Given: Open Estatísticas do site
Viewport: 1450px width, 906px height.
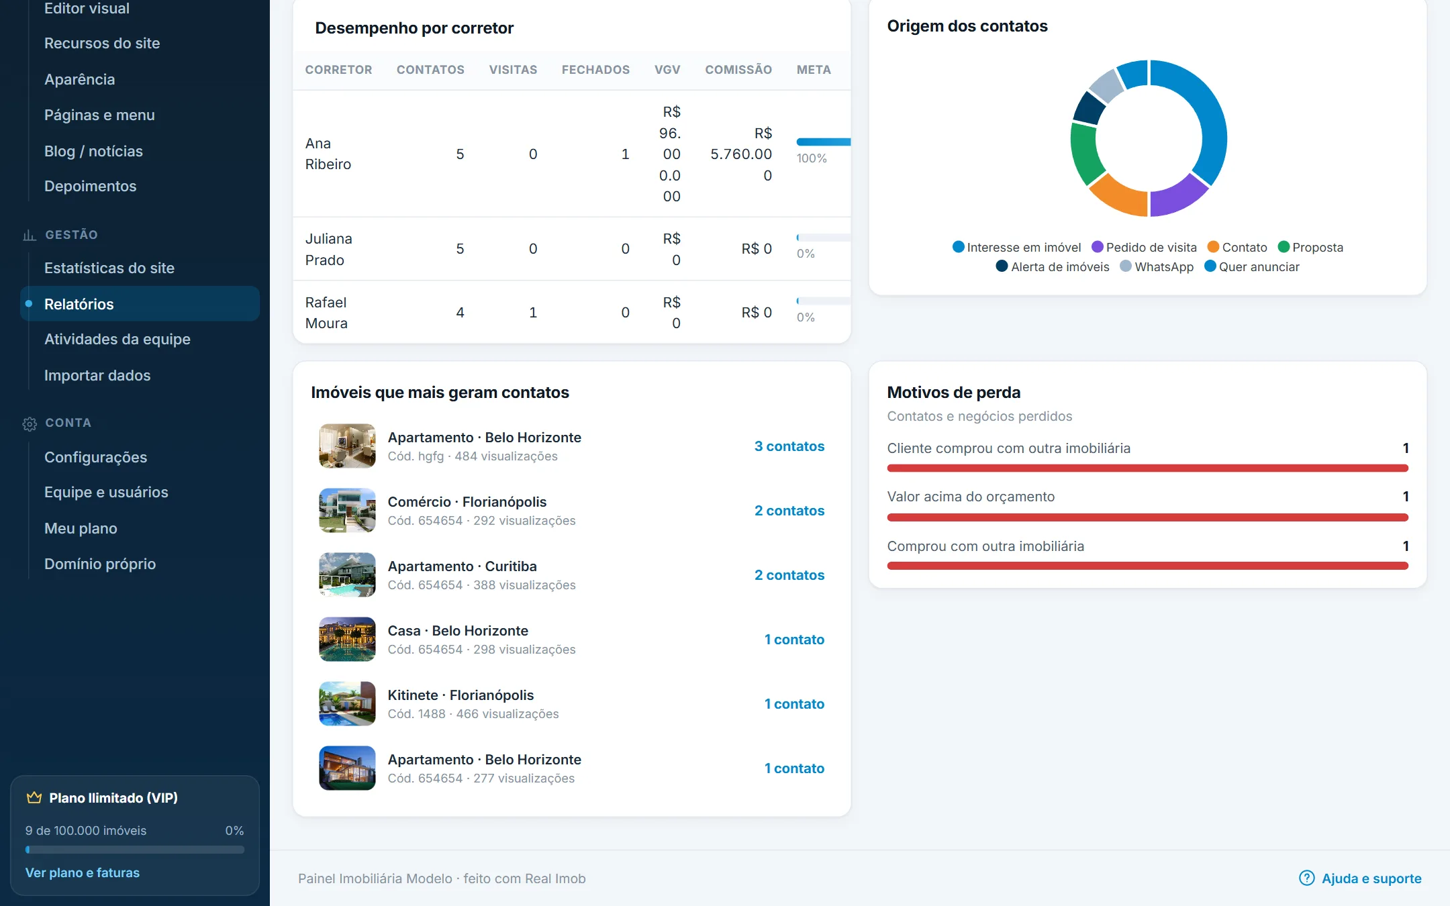Looking at the screenshot, I should (x=109, y=268).
